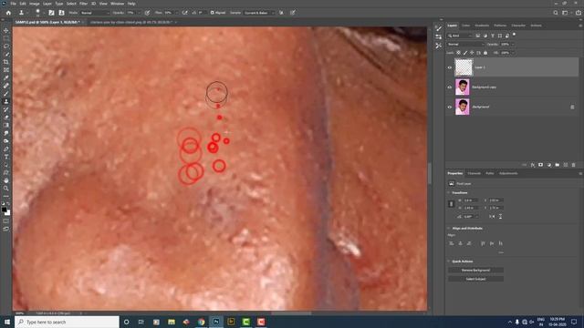
Task: Open the Image menu
Action: click(x=35, y=4)
